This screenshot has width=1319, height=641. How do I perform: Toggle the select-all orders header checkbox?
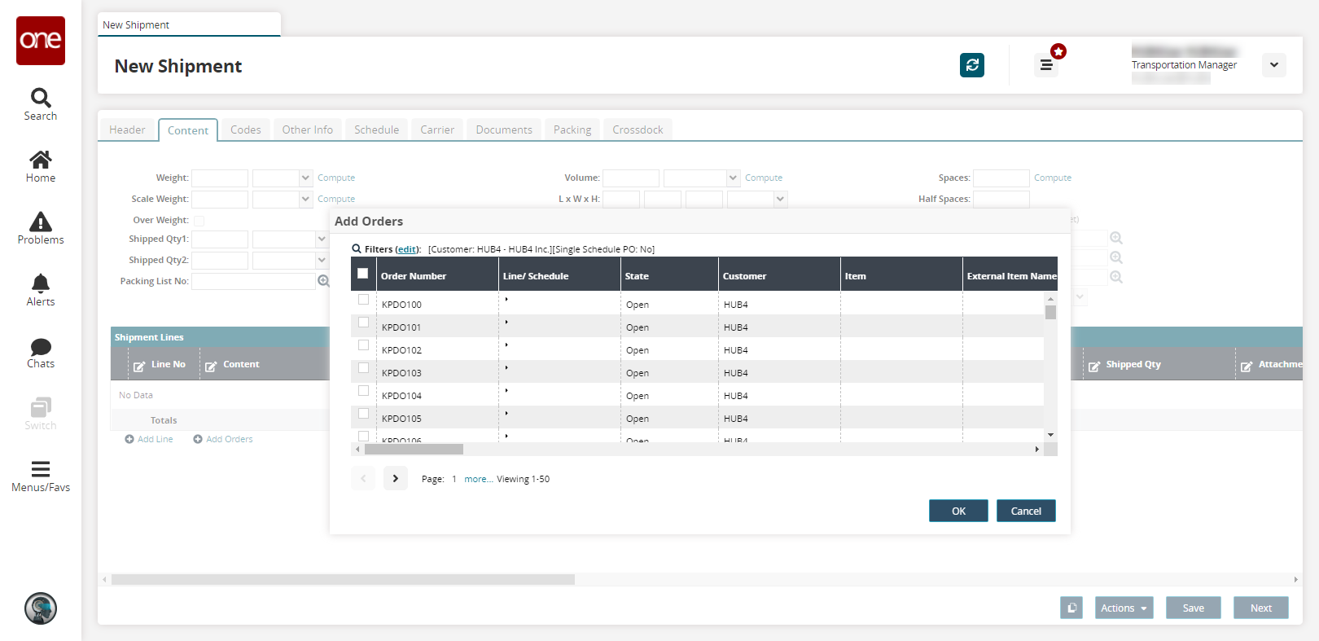363,274
